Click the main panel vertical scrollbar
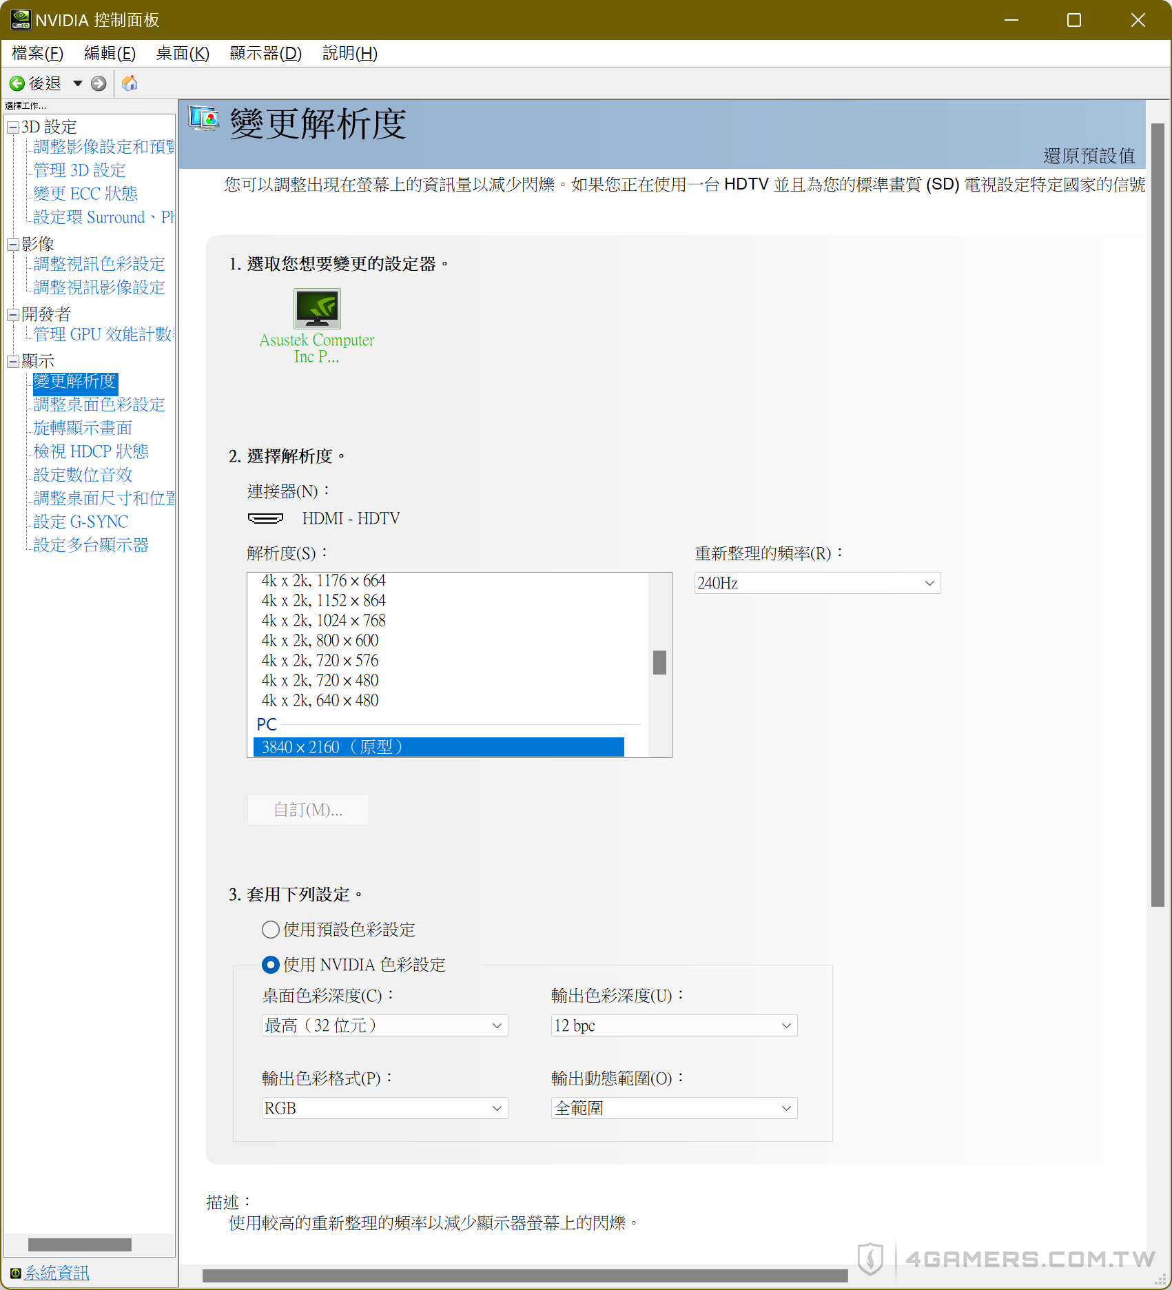This screenshot has height=1290, width=1172. (1158, 515)
